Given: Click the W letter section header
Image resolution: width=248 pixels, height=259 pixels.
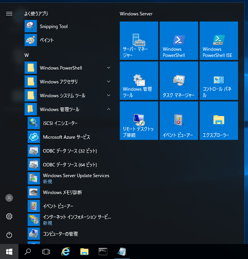Looking at the screenshot, I should click(26, 55).
